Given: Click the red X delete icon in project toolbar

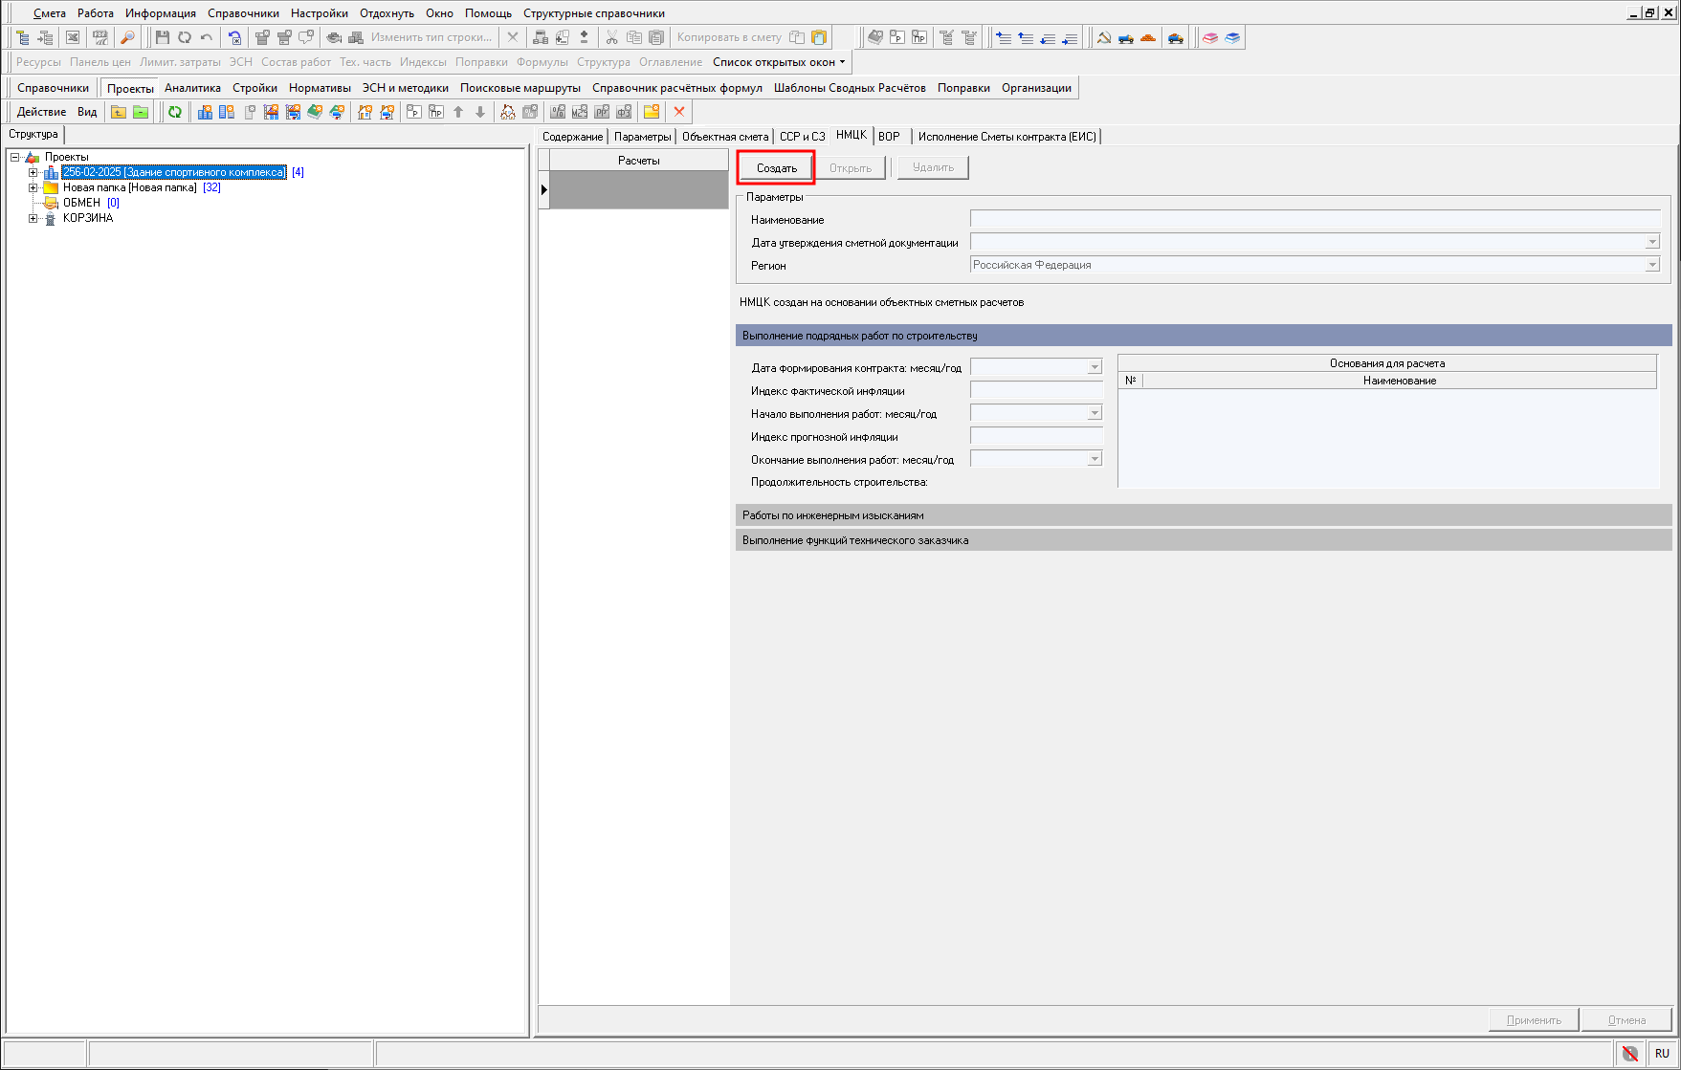Looking at the screenshot, I should 679,112.
